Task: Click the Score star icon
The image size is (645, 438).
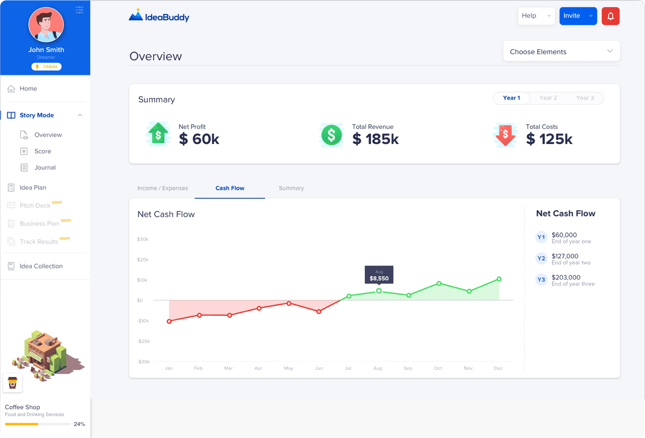Action: (24, 151)
